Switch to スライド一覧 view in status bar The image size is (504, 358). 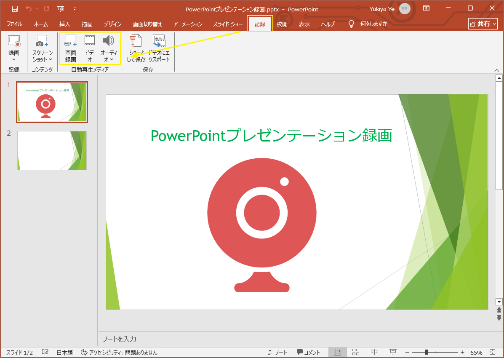click(x=356, y=352)
